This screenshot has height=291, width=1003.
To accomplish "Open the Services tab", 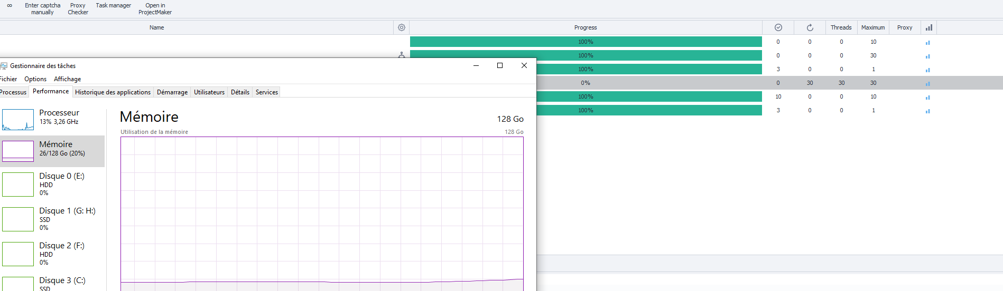I will 267,92.
